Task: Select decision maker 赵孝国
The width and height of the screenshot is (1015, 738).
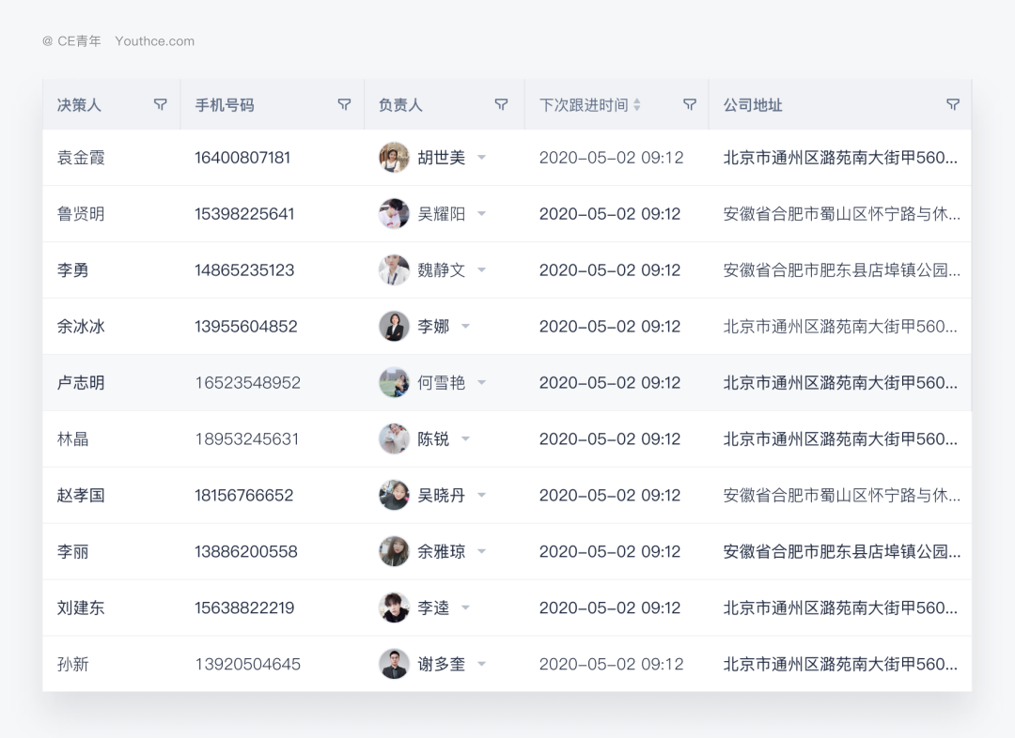Action: [81, 495]
